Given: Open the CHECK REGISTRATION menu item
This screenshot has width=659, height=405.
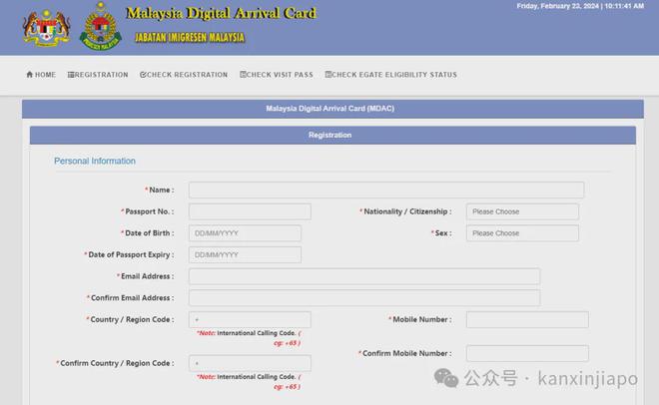Looking at the screenshot, I should [184, 75].
